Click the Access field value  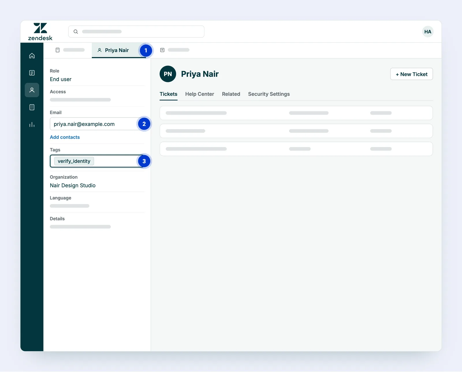point(80,100)
